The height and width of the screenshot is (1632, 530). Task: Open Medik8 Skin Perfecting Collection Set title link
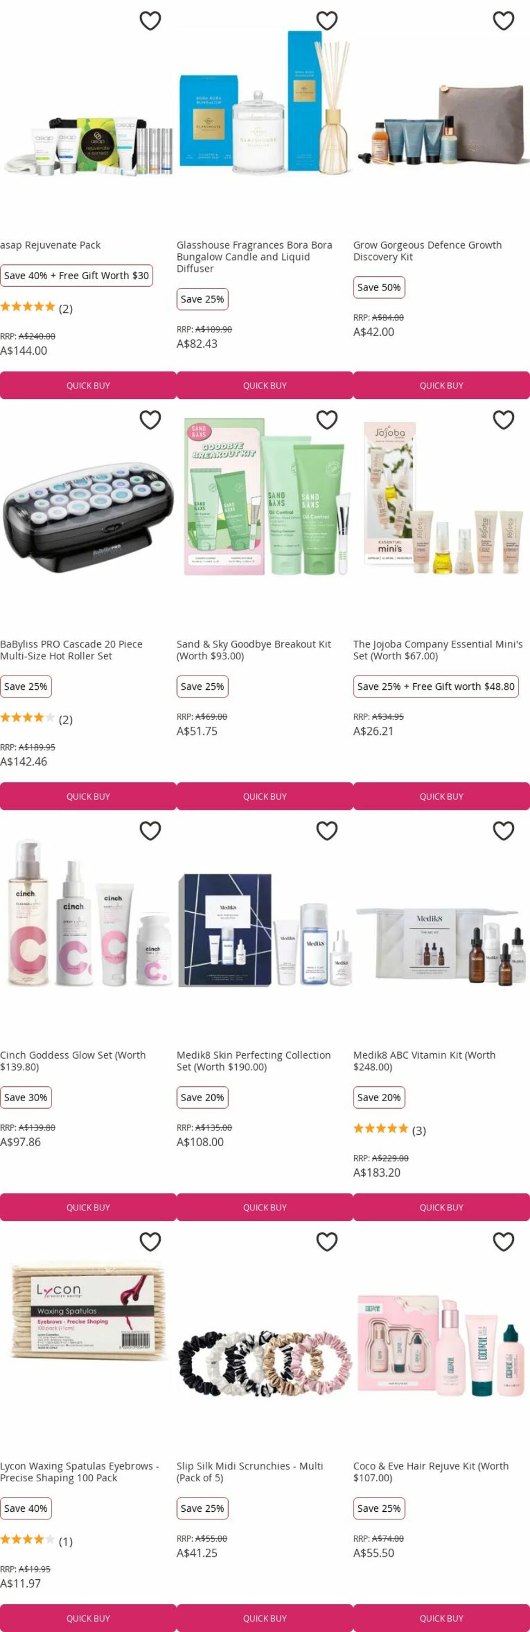click(x=254, y=1061)
